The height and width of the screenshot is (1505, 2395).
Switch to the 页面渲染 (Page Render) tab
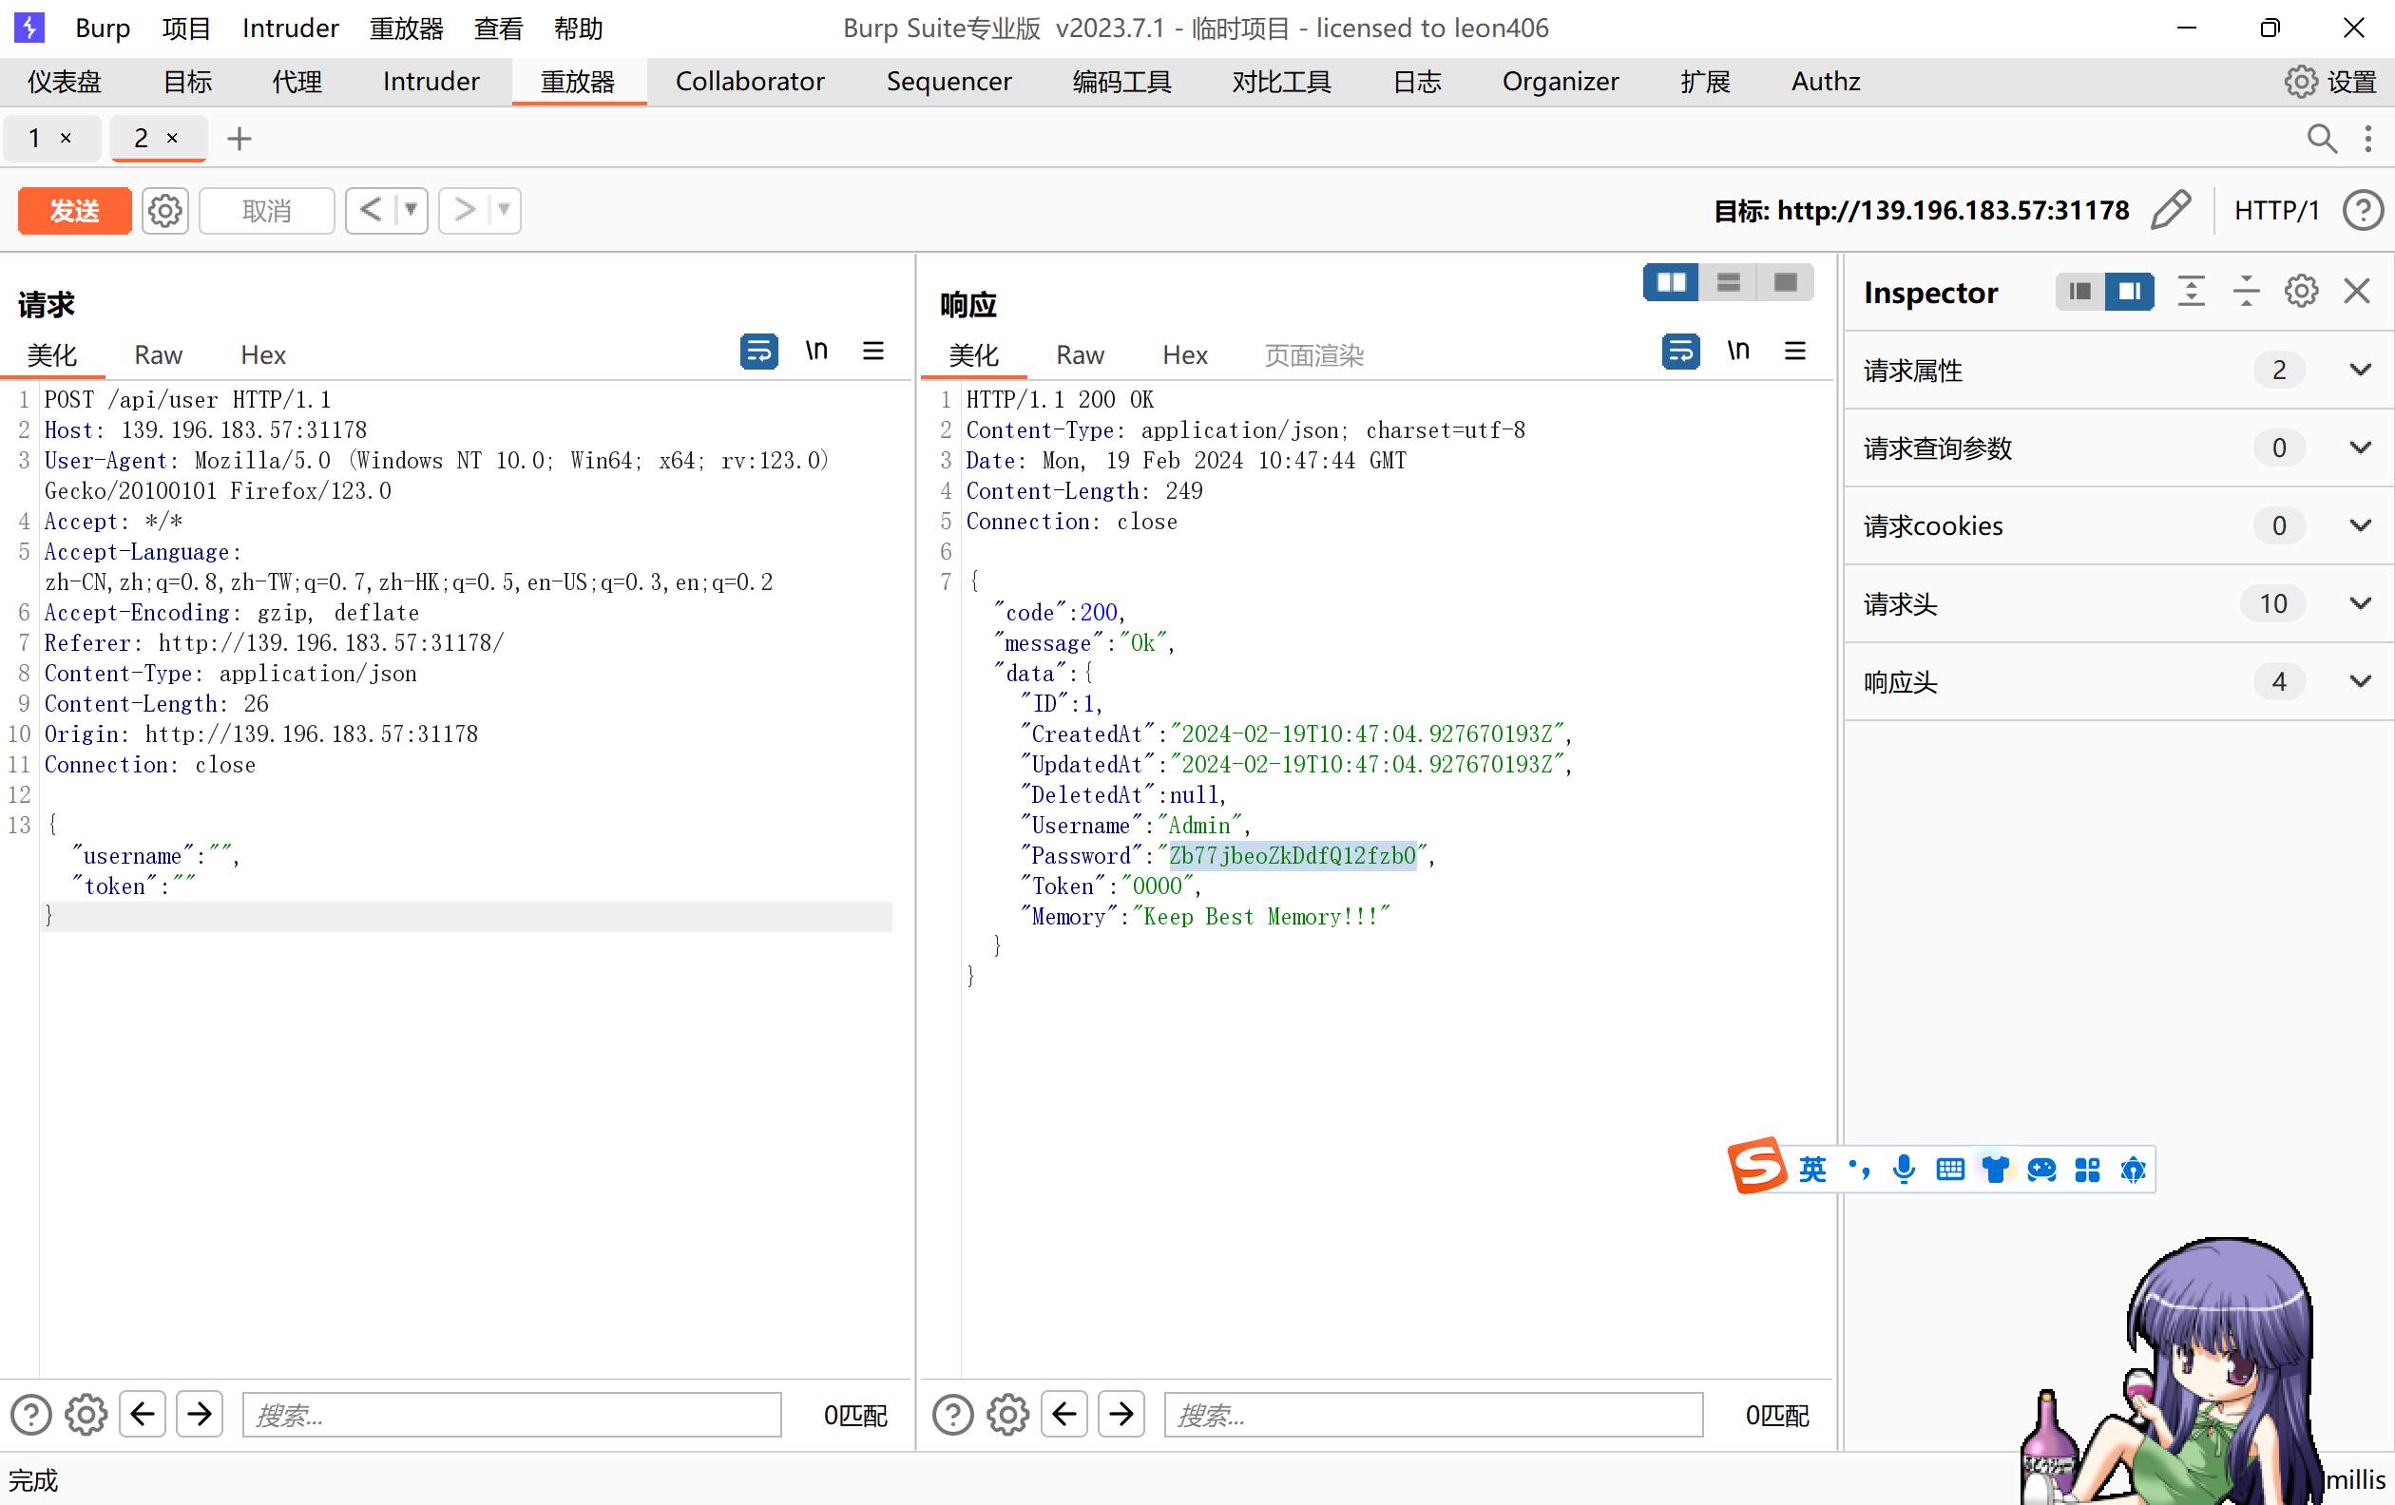coord(1312,355)
